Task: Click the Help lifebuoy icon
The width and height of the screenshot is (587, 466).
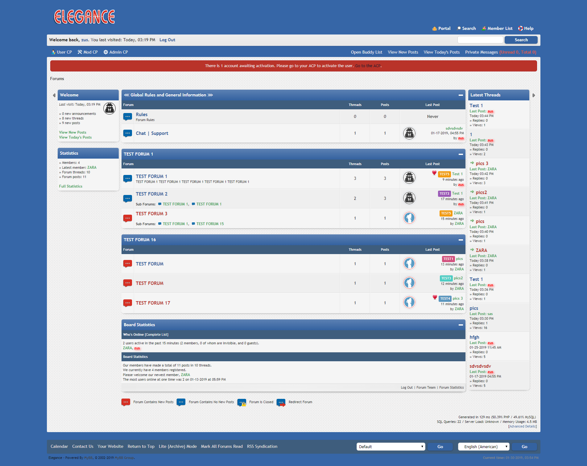Action: tap(520, 28)
